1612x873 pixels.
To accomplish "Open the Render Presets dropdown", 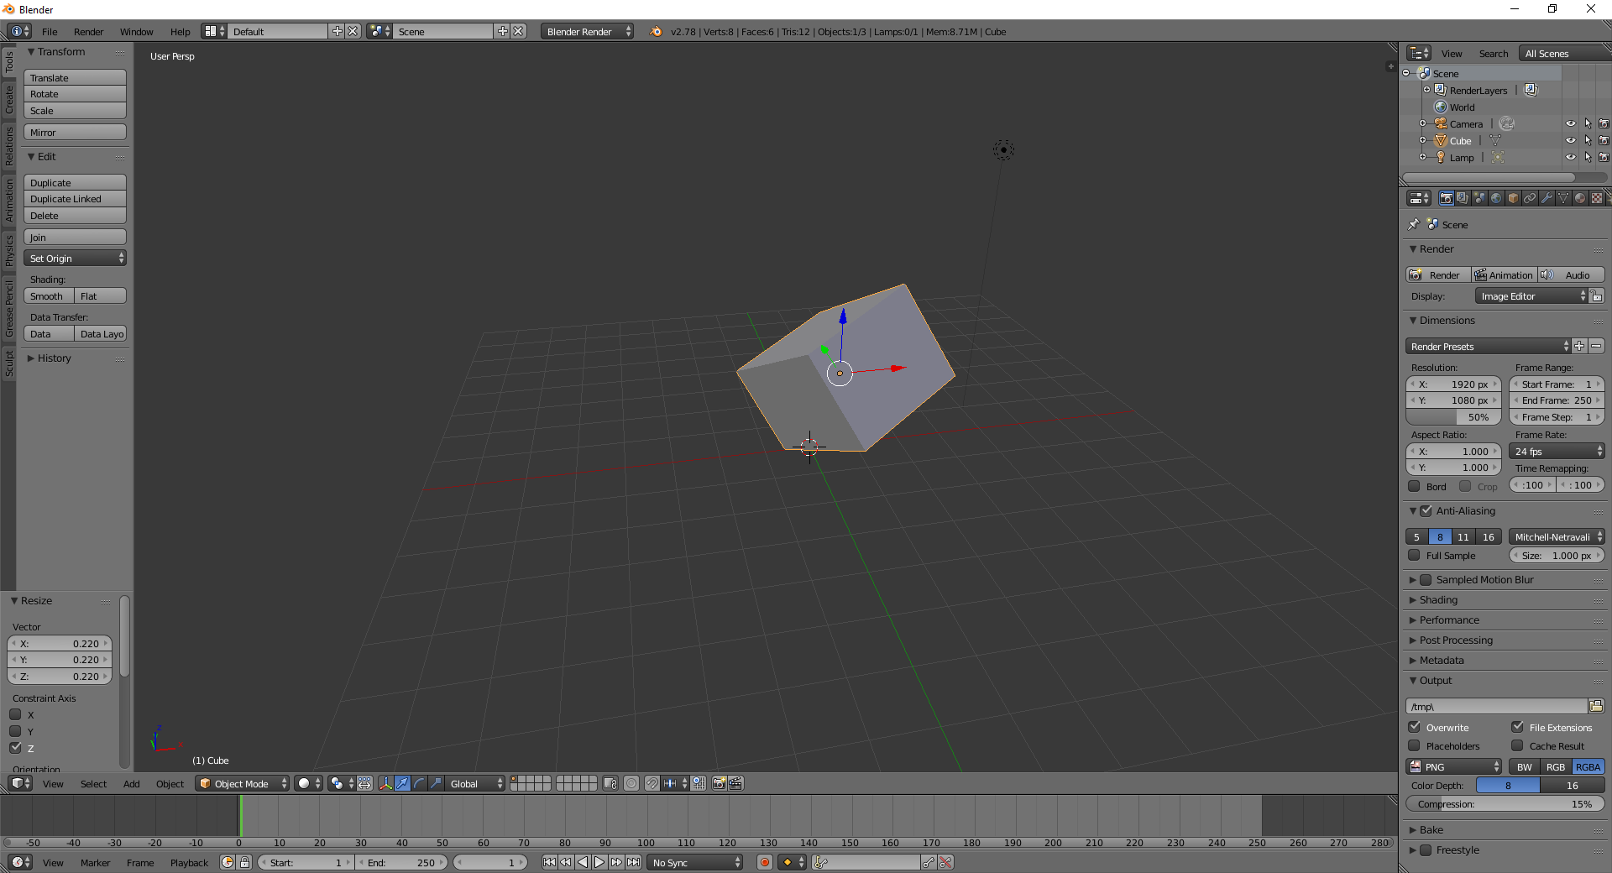I will pos(1488,346).
